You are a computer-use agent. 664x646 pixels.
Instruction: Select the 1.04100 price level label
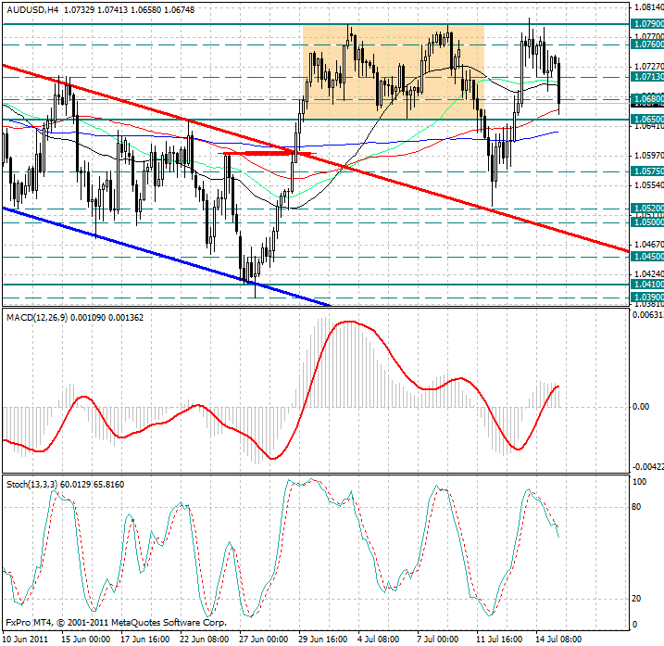(x=645, y=285)
